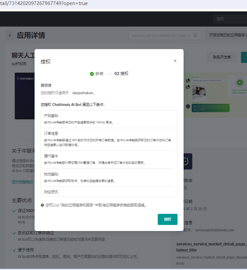Click the checkmark icon beside 便于使用
The width and height of the screenshot is (247, 270).
[14, 250]
